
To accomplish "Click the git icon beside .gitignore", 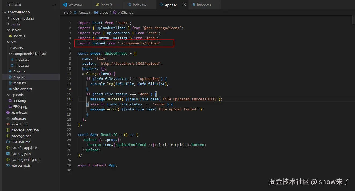I will 8,118.
